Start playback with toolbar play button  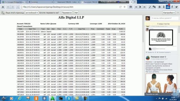(140, 7)
